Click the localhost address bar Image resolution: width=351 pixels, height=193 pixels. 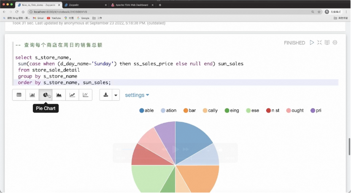click(170, 12)
